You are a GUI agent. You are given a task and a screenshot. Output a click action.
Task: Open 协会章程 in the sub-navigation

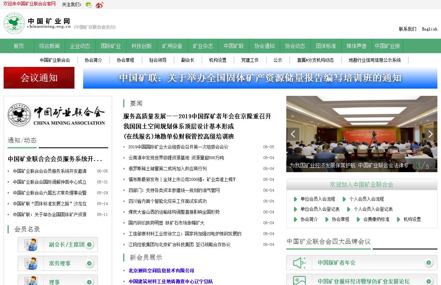pyautogui.click(x=125, y=60)
